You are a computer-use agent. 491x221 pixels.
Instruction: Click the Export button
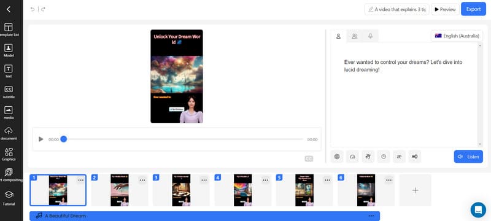tap(473, 9)
